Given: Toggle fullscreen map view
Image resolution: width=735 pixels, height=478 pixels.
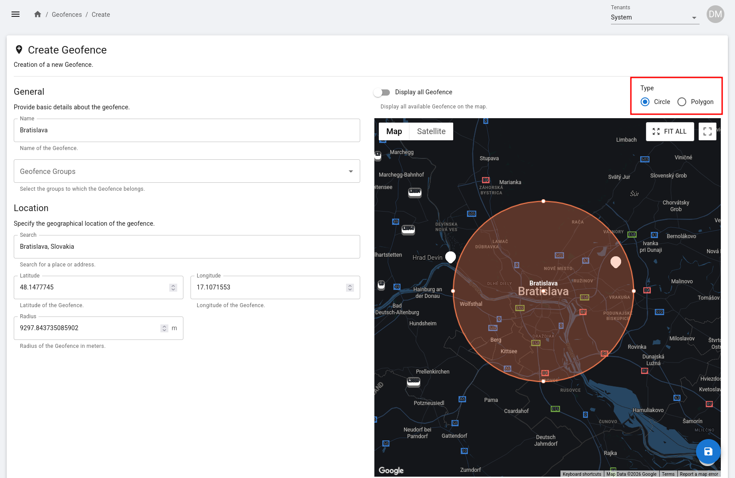Looking at the screenshot, I should (707, 131).
